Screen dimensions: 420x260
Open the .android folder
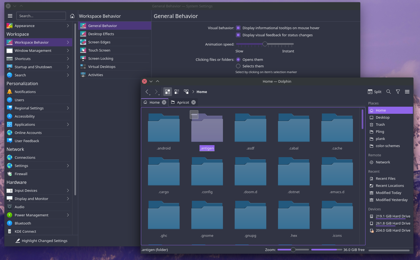pyautogui.click(x=164, y=128)
